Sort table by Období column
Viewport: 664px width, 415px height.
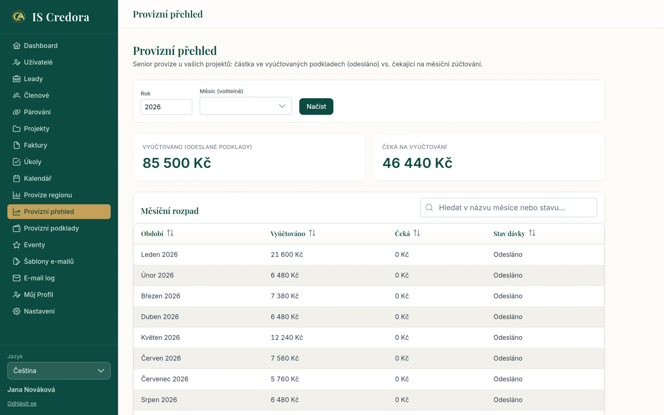click(x=170, y=233)
